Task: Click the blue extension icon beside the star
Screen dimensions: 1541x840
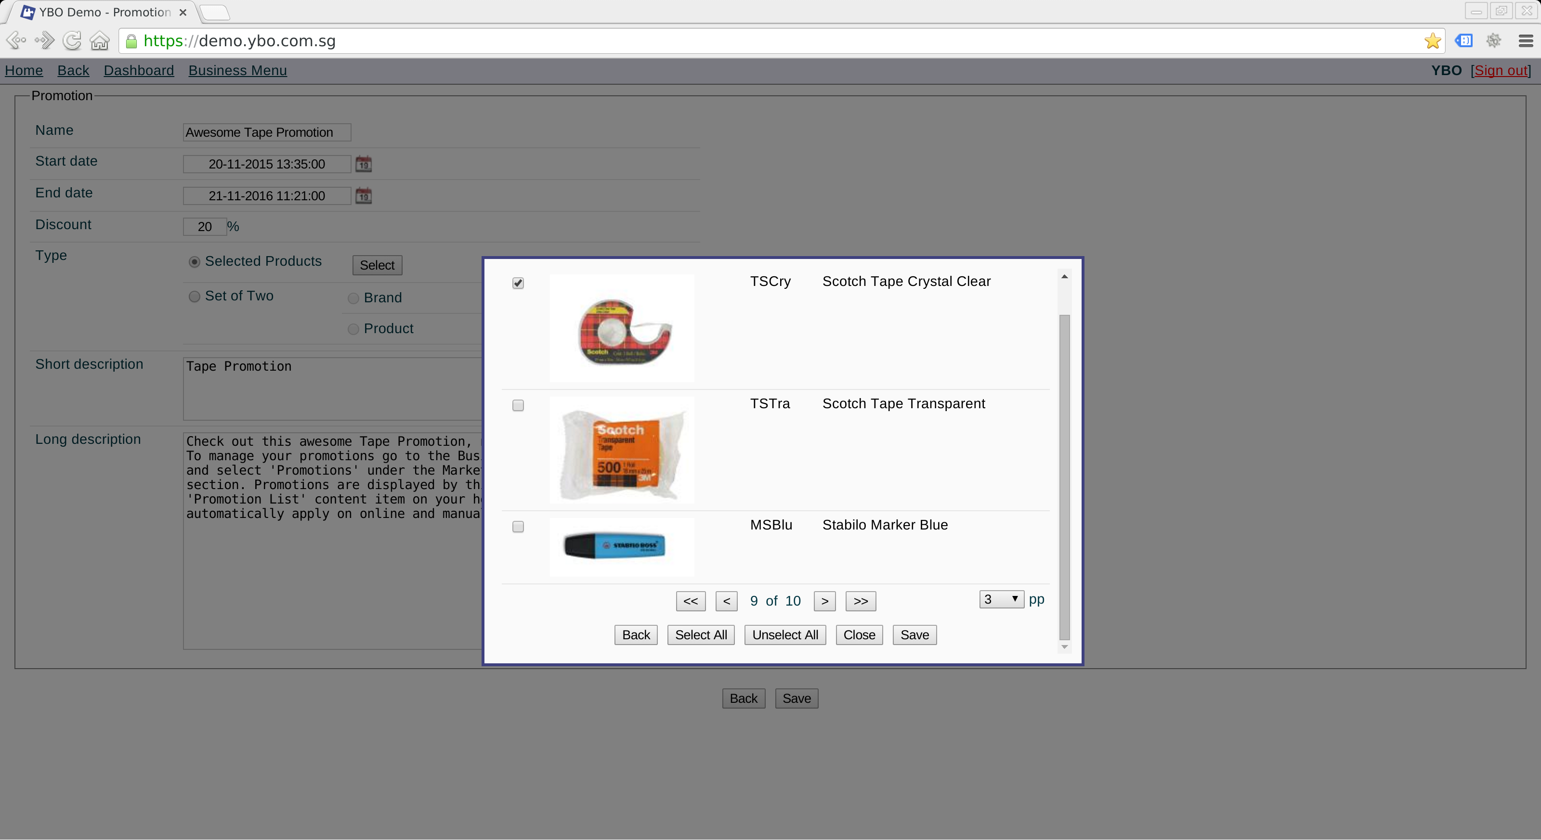Action: [1464, 40]
